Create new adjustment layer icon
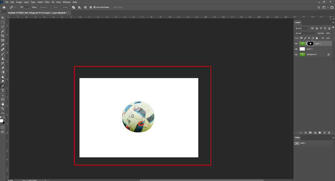 click(x=315, y=133)
